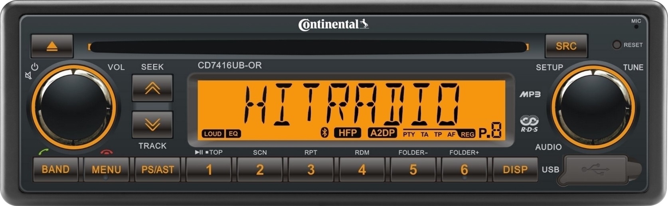Click the TP indicator on display
The width and height of the screenshot is (668, 206).
[438, 135]
